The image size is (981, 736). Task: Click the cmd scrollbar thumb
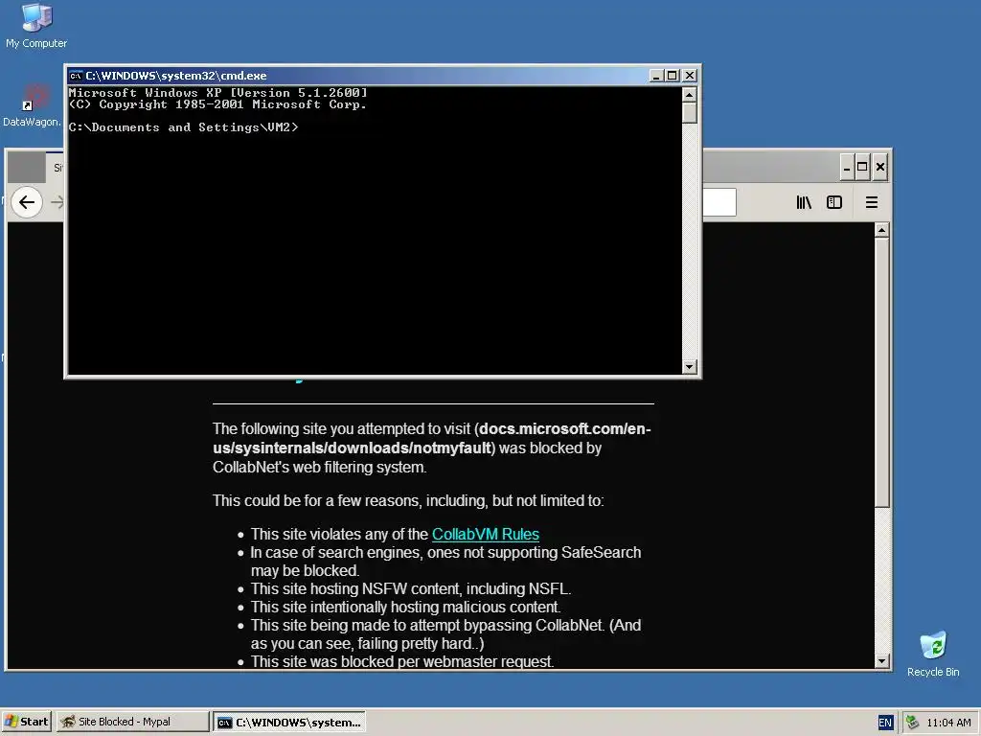[690, 113]
